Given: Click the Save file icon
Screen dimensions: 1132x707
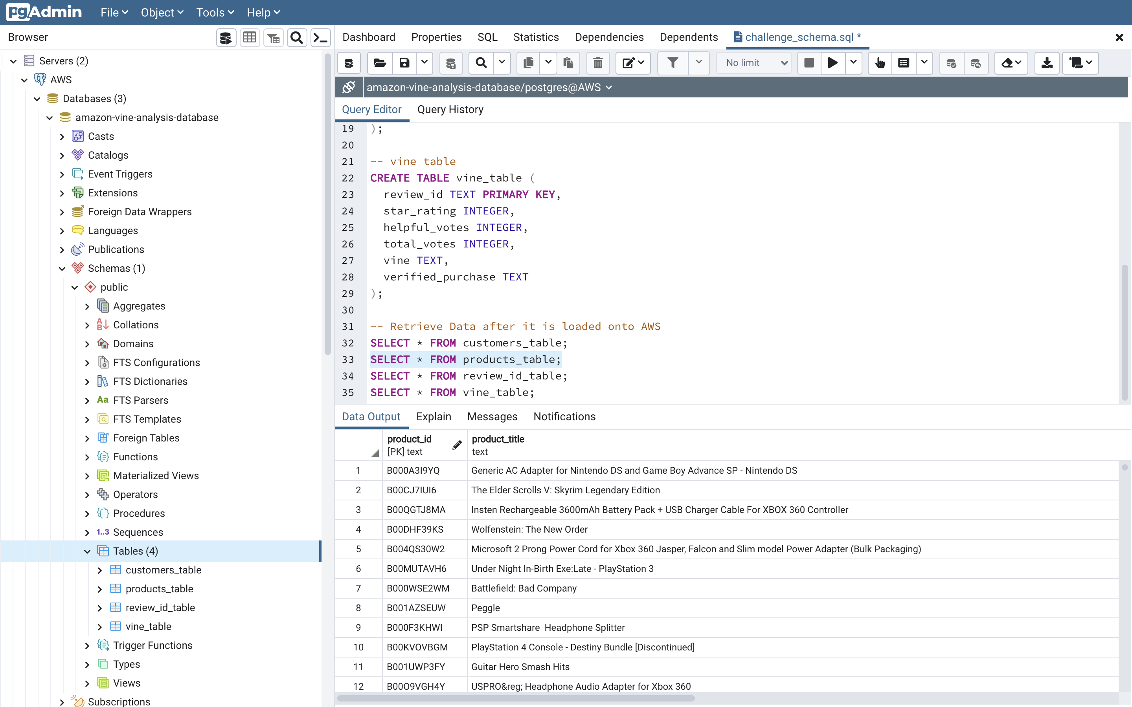Looking at the screenshot, I should point(404,63).
